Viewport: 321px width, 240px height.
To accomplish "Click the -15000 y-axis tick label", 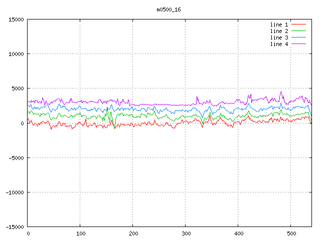I will pos(15,226).
